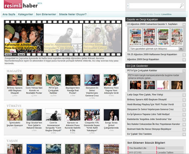This screenshot has height=154, width=189.
Task: Open Cinayetin 170. Gününde İsyan thumbnail
Action: point(92,115)
